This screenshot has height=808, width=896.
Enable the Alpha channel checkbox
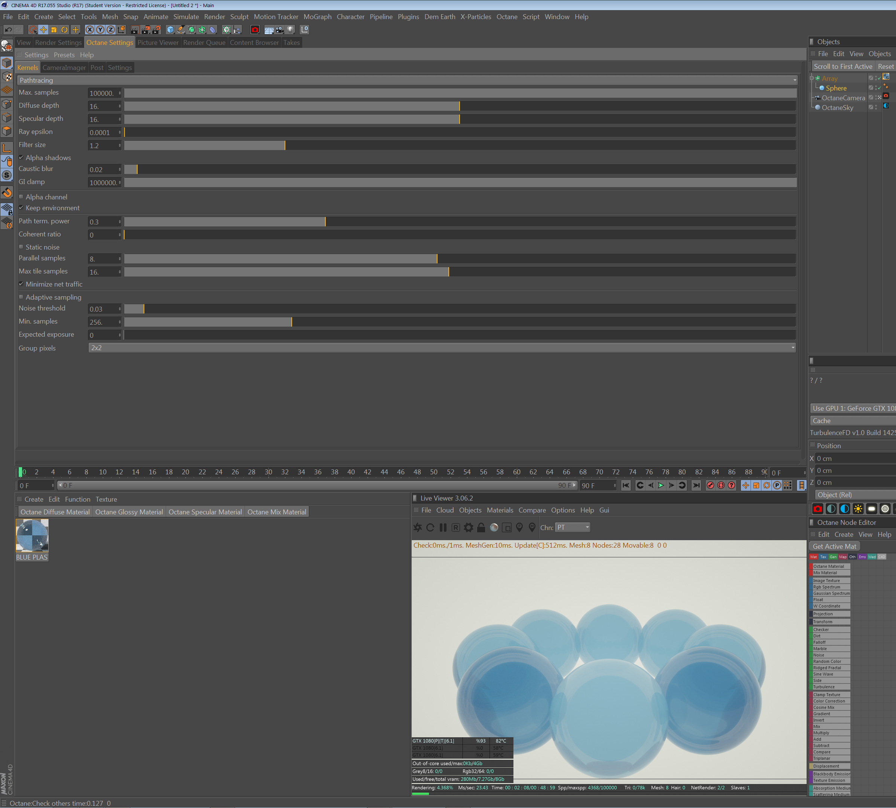click(x=21, y=197)
